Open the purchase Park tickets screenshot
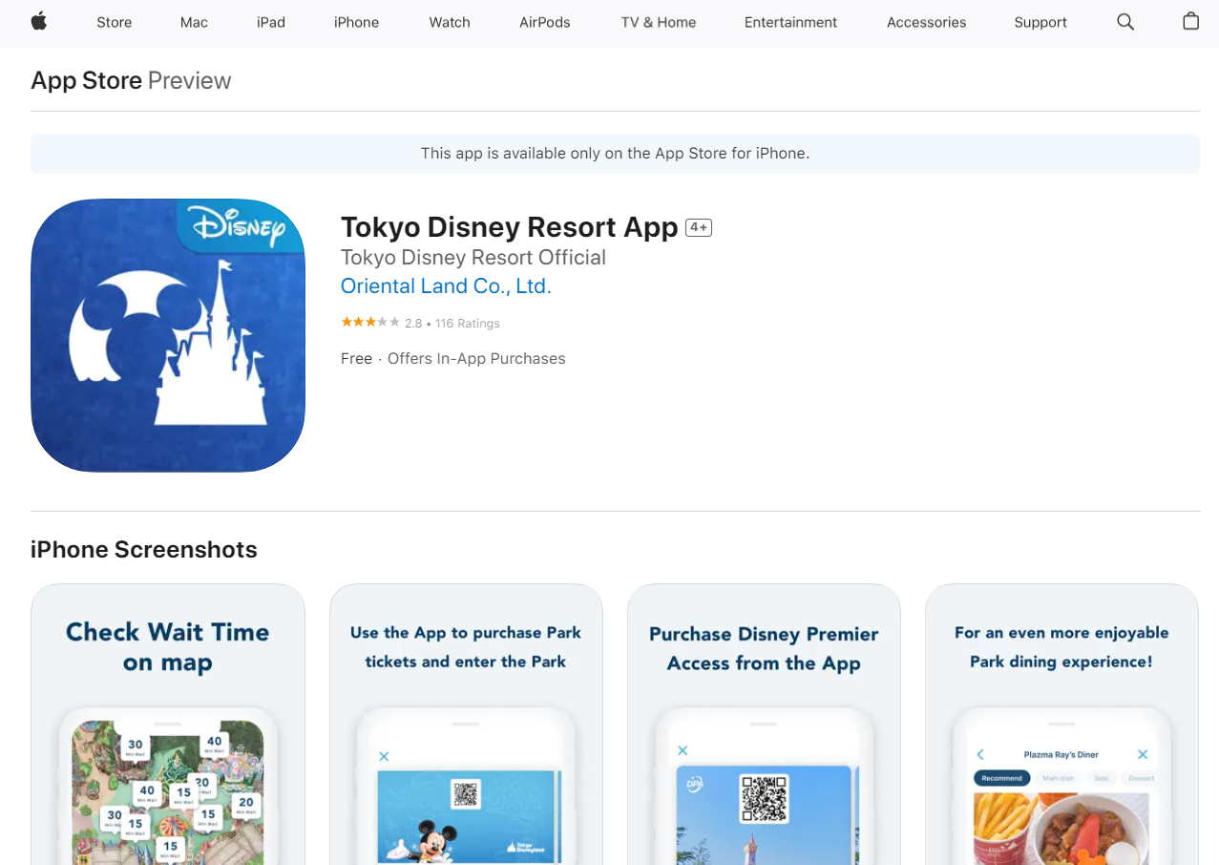1219x865 pixels. 466,725
